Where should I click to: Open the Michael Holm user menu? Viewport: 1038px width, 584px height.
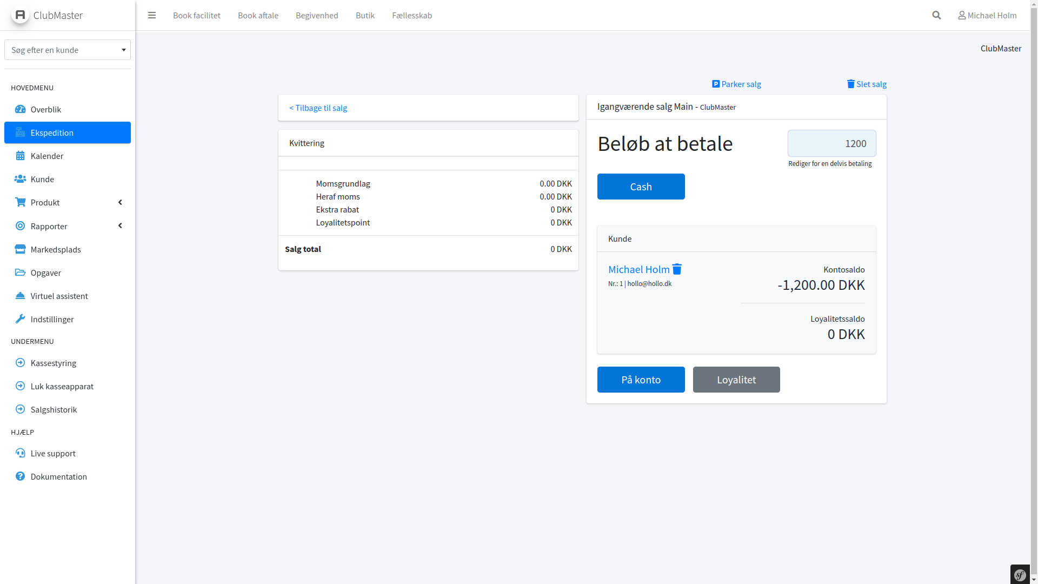(x=987, y=15)
